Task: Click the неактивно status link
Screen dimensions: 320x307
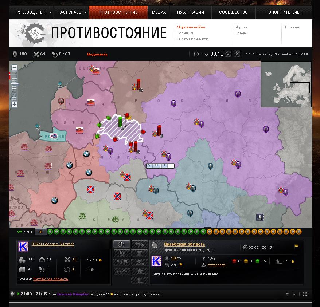Action: (217, 264)
